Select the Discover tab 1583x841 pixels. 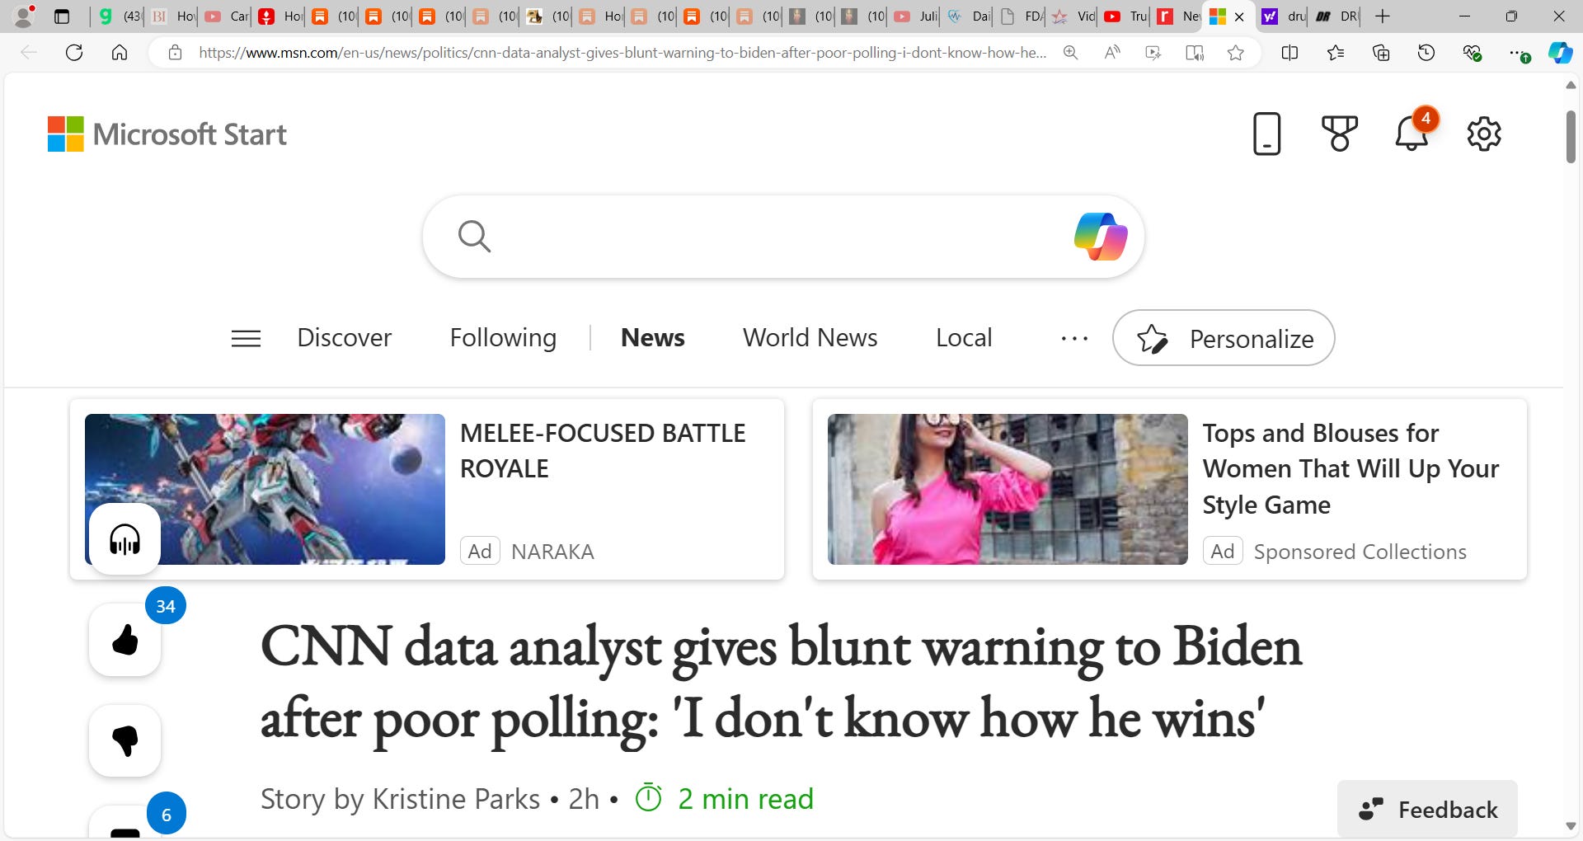[x=344, y=338]
